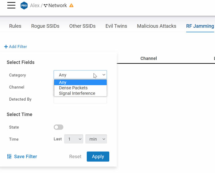Viewport: 215px width, 173px height.
Task: Select the highlighted Any option in the list
Action: 80,82
